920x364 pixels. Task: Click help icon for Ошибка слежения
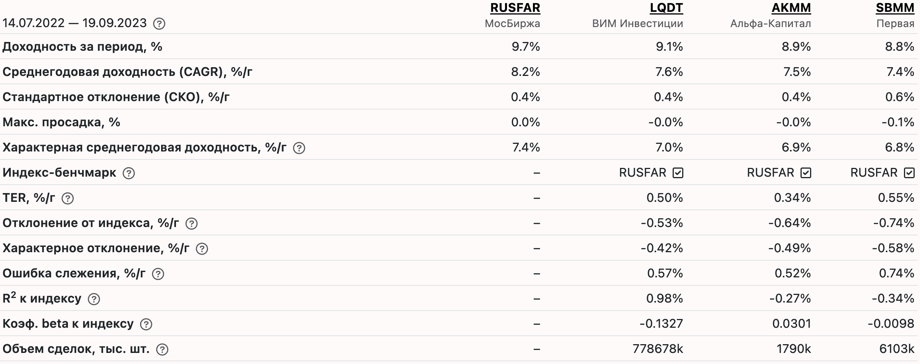pos(158,274)
